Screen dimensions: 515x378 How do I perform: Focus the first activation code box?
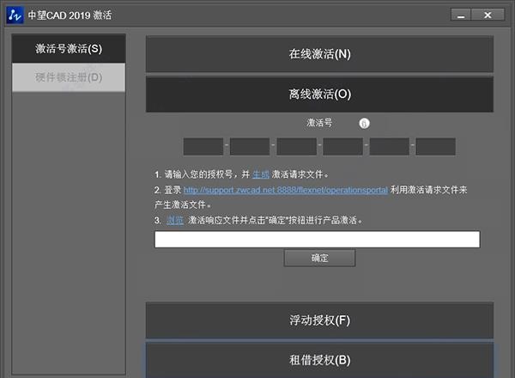tap(203, 147)
